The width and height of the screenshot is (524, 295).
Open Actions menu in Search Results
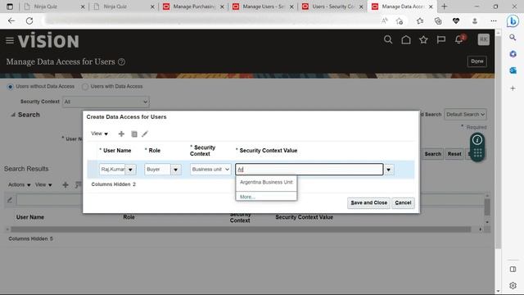pyautogui.click(x=20, y=184)
